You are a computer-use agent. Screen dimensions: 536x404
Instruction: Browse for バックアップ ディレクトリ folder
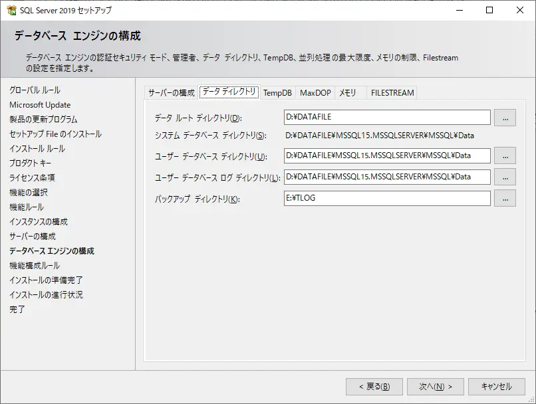505,199
